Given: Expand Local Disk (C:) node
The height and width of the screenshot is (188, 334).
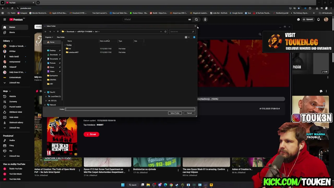Looking at the screenshot, I should pyautogui.click(x=46, y=96).
